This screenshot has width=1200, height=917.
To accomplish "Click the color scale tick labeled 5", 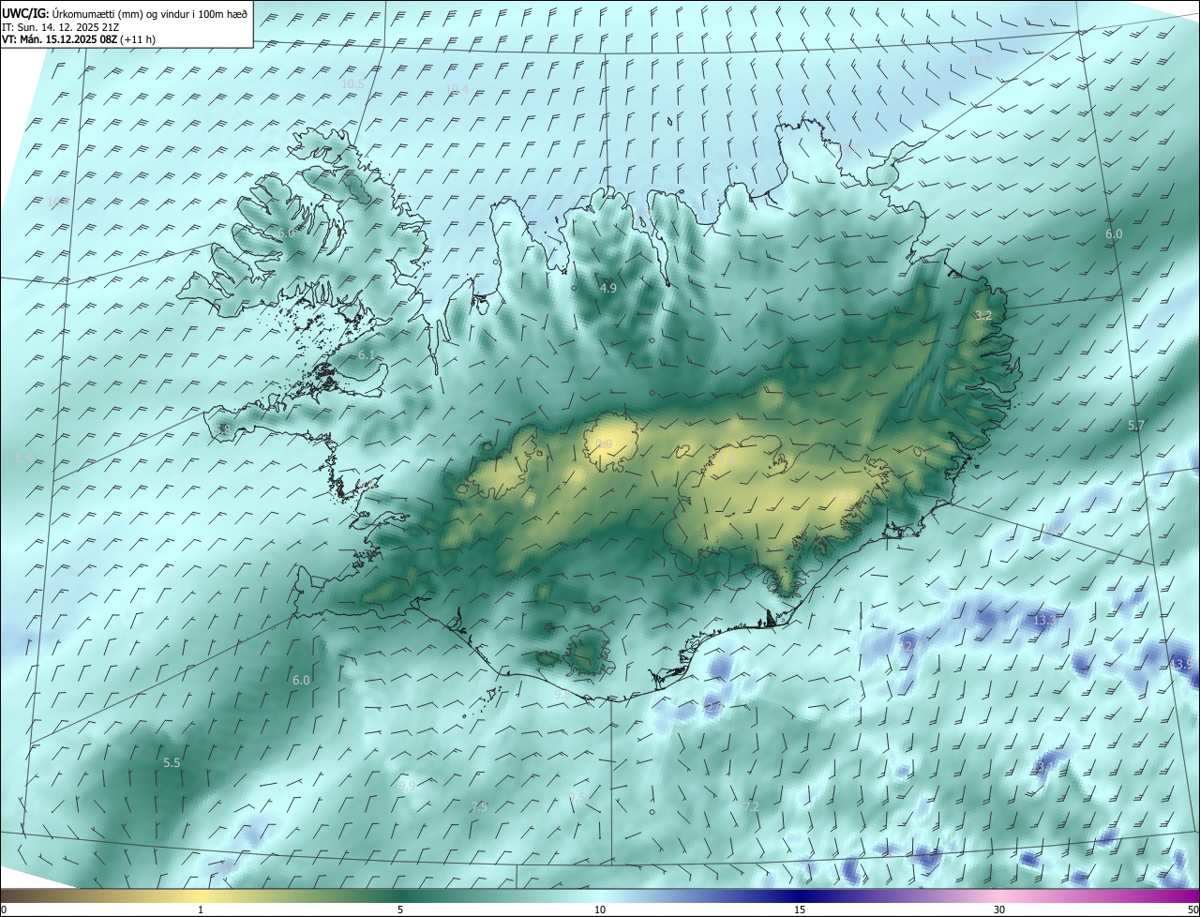I will (400, 909).
